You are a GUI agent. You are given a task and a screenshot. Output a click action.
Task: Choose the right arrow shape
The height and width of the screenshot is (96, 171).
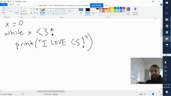[59, 11]
